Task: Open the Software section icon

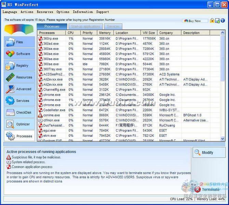Action: pyautogui.click(x=10, y=54)
